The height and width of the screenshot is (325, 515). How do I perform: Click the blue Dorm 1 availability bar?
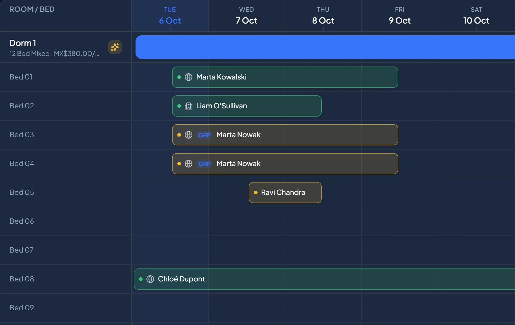pyautogui.click(x=325, y=47)
